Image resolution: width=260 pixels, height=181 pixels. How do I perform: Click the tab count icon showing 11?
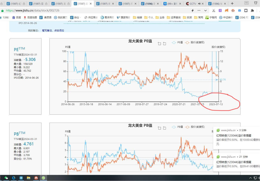246,3
